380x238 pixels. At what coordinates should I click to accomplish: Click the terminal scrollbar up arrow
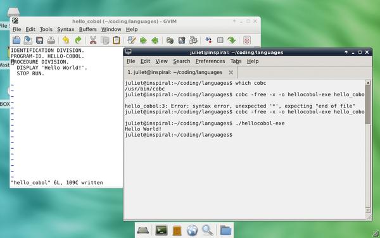[367, 83]
